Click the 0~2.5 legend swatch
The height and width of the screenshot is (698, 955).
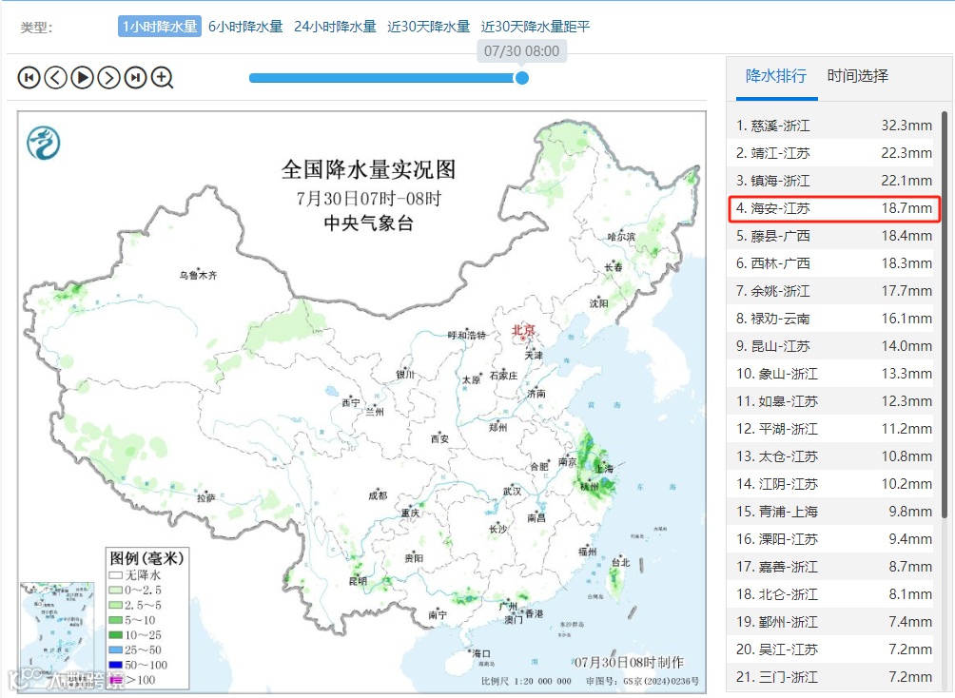pos(116,591)
